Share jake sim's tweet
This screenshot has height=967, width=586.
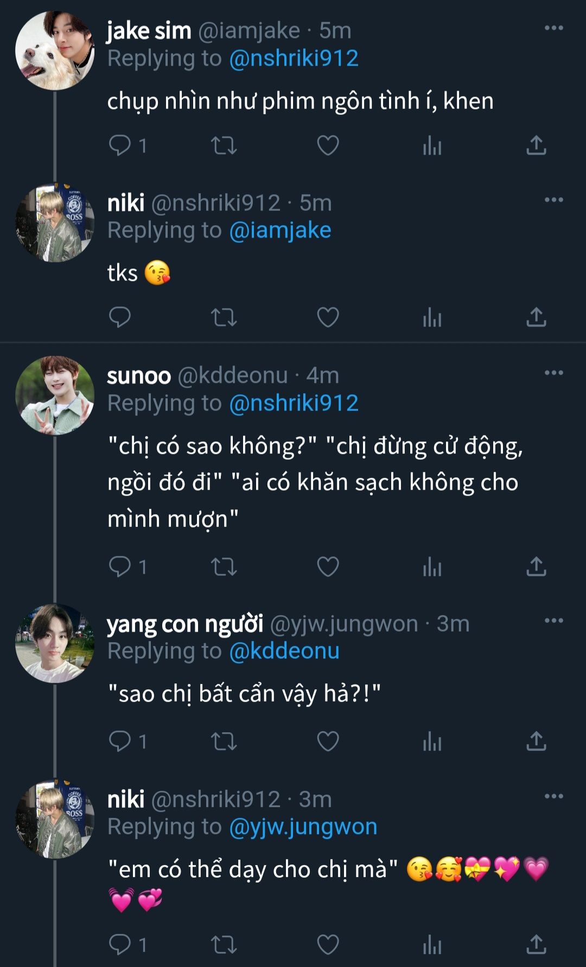(x=536, y=145)
